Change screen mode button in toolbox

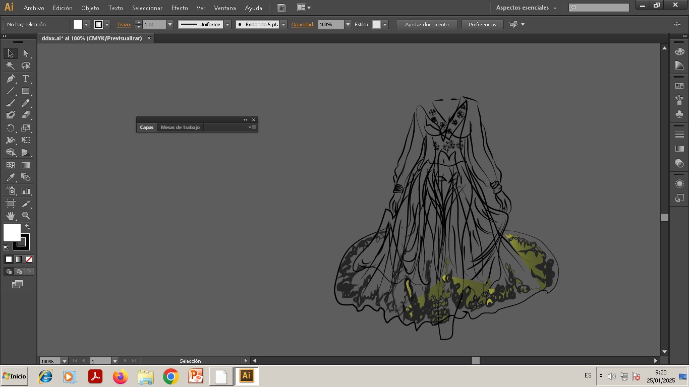18,285
